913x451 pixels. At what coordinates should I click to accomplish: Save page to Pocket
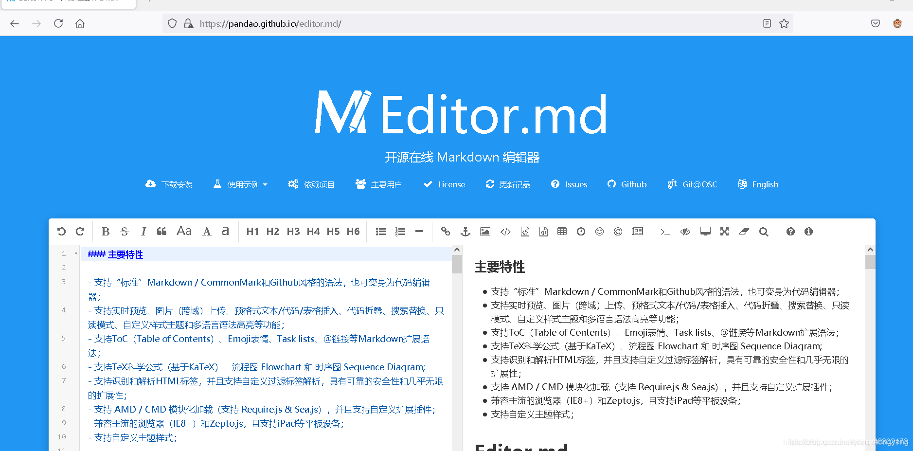[876, 23]
